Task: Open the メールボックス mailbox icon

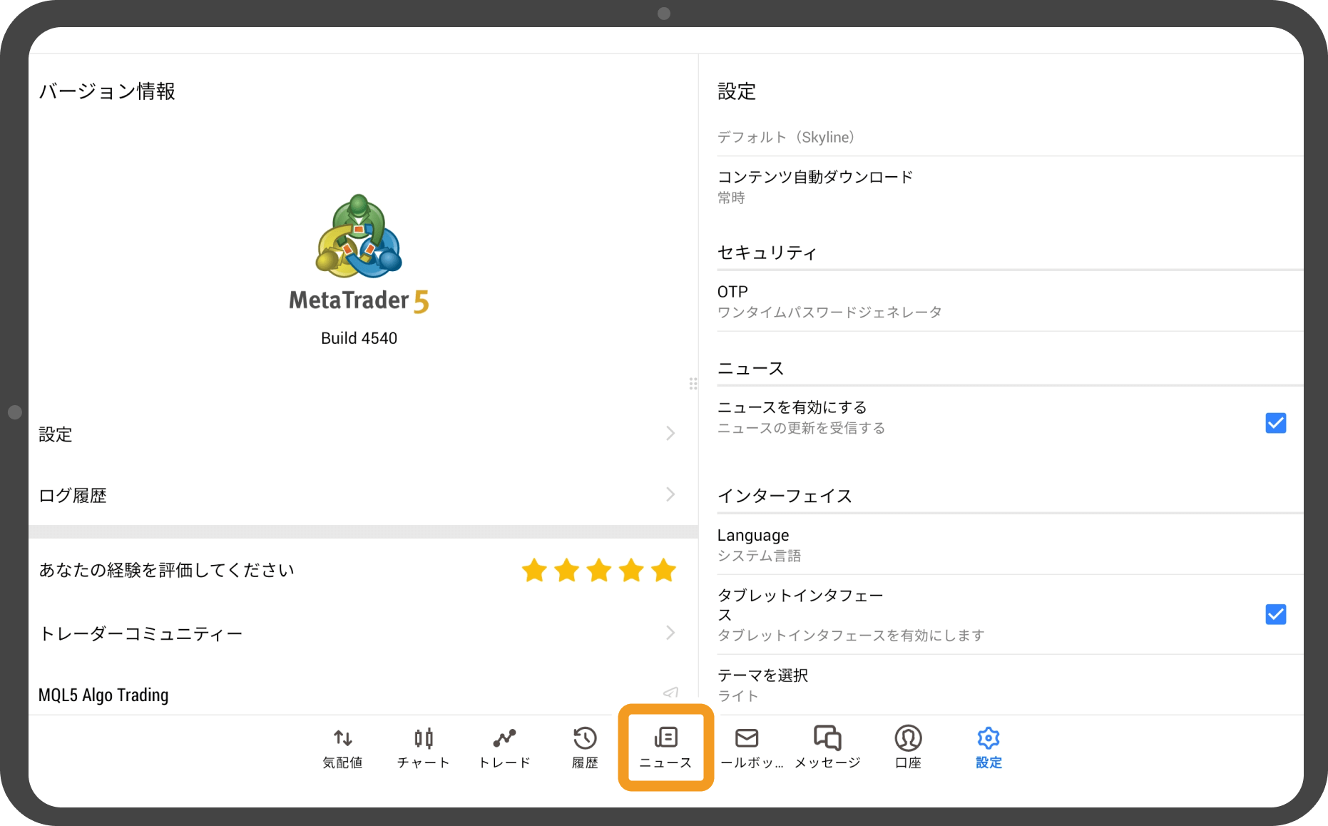Action: tap(747, 746)
